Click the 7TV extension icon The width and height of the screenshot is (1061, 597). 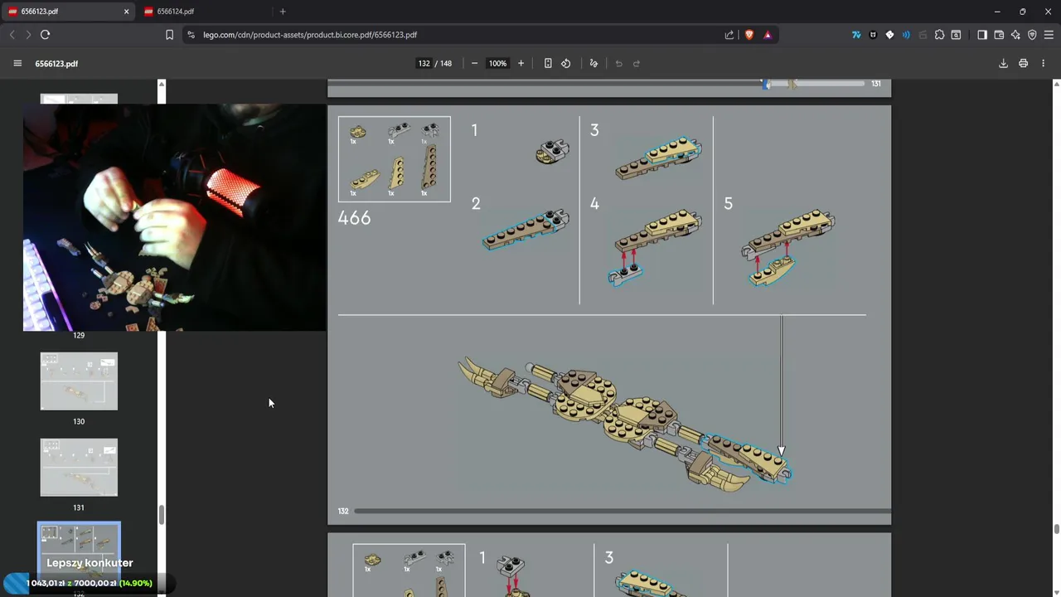click(x=856, y=35)
